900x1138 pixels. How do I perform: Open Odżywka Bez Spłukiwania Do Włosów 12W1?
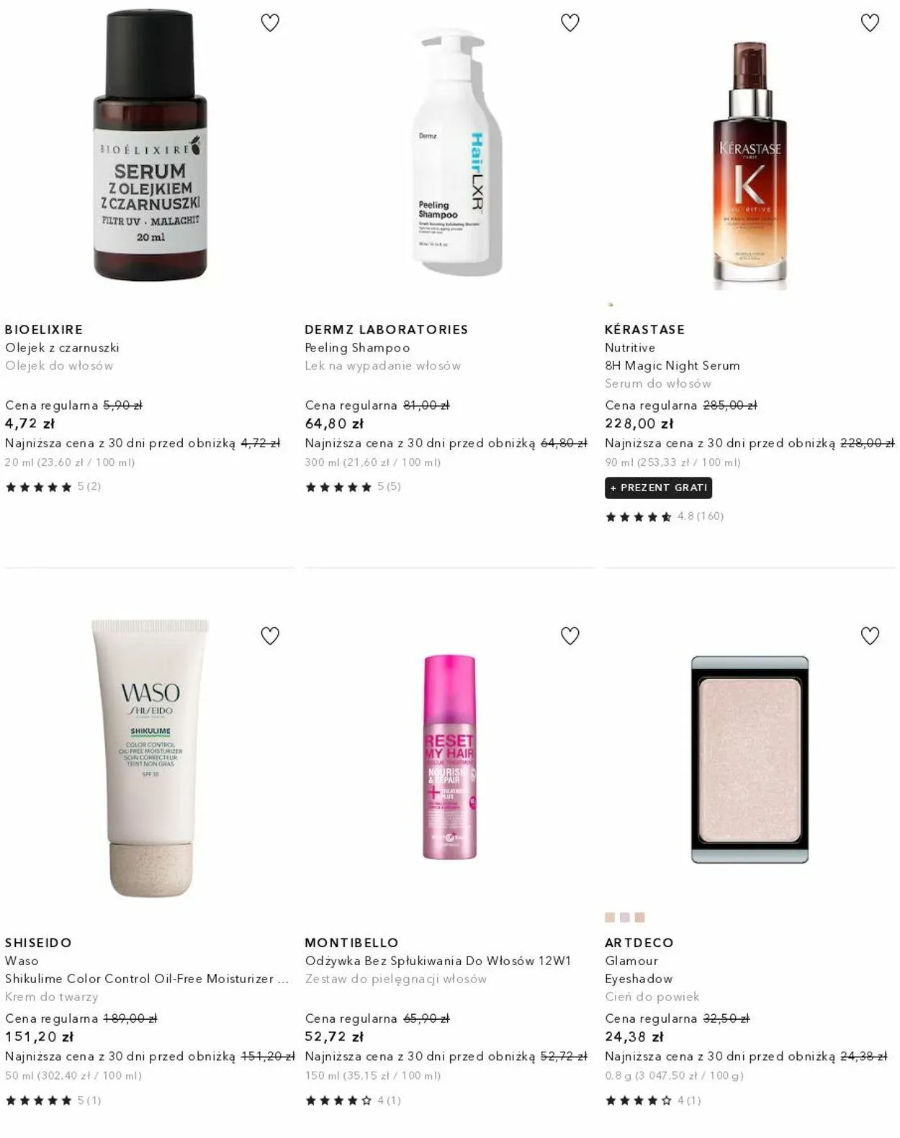(438, 961)
